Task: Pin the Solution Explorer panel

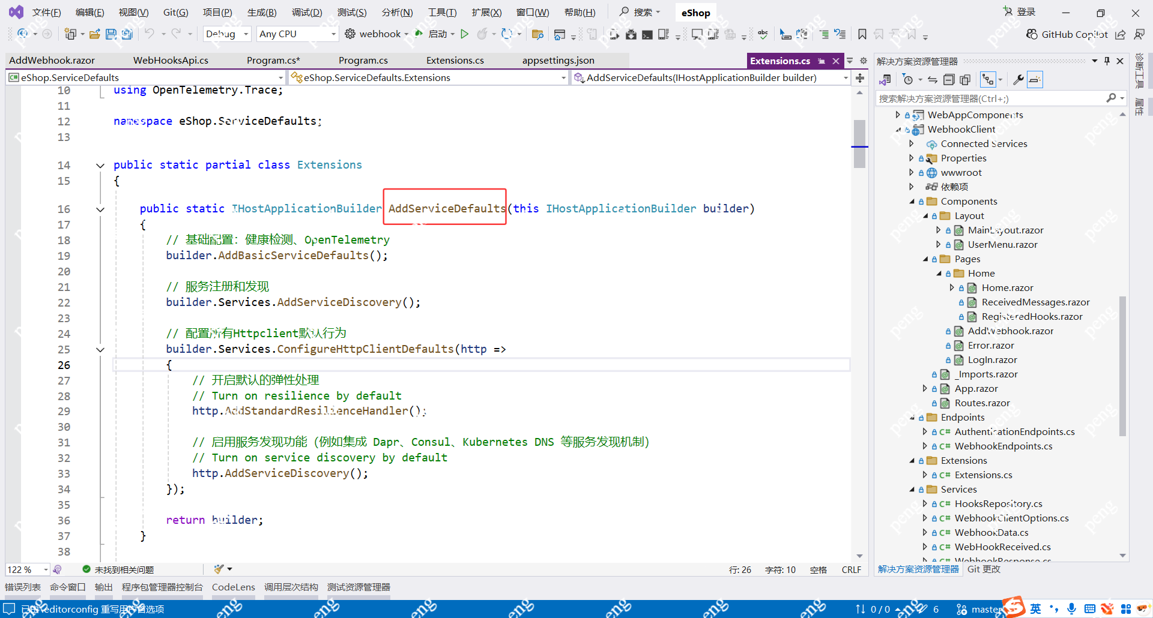Action: tap(1107, 61)
